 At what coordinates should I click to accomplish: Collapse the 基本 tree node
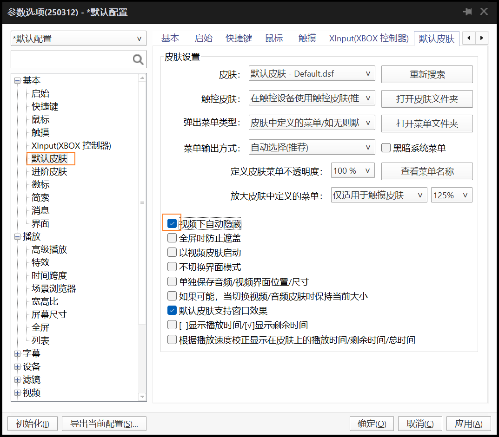point(18,80)
